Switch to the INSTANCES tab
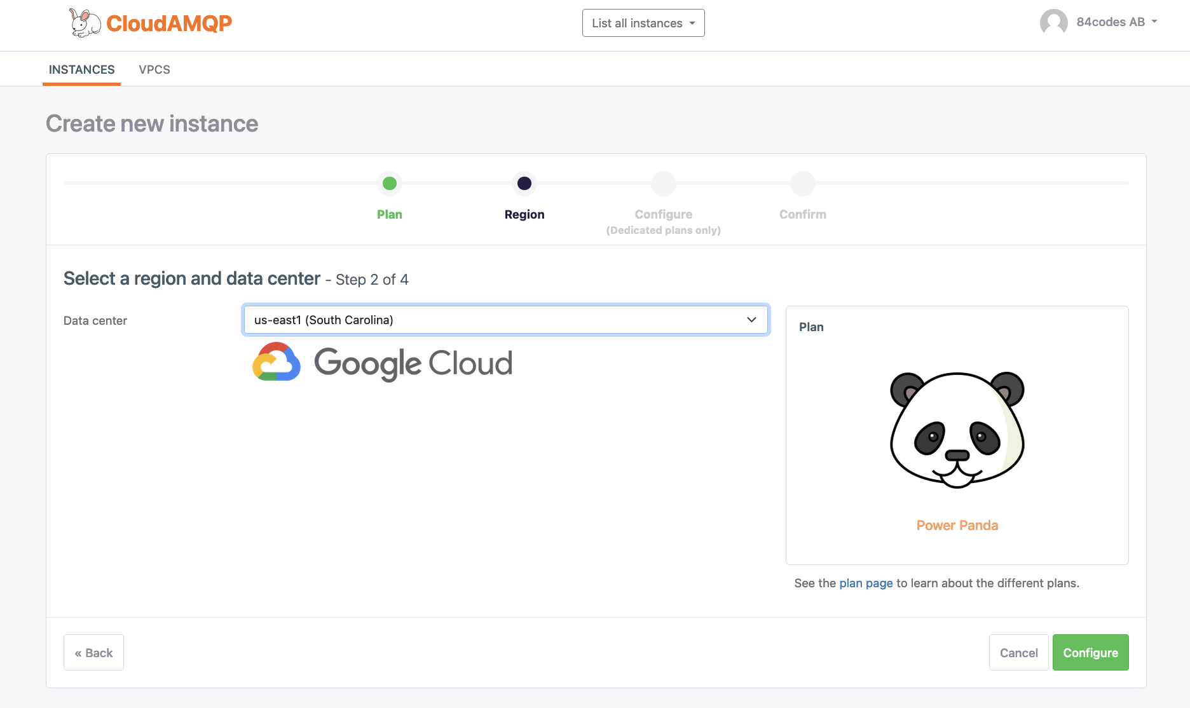1190x708 pixels. [81, 69]
